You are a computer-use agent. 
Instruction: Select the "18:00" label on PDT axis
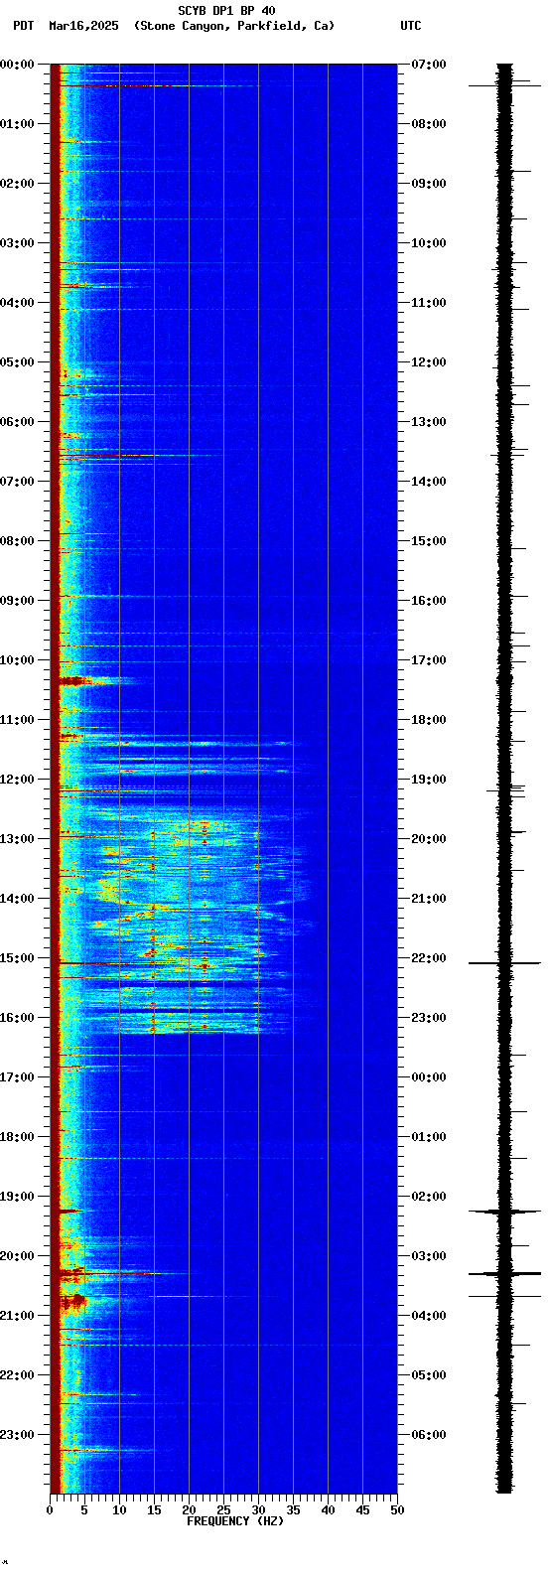[17, 1137]
